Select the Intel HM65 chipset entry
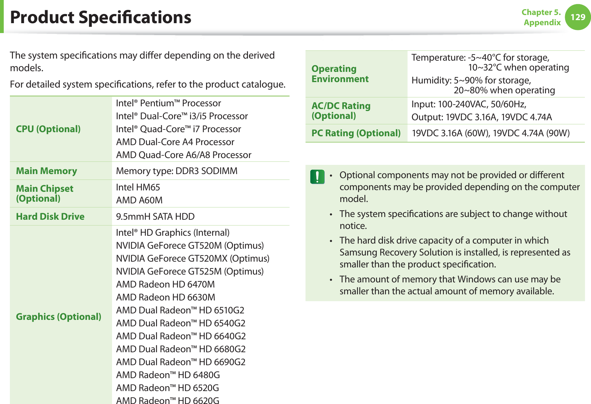Screen dimensions: 591x404 (138, 187)
